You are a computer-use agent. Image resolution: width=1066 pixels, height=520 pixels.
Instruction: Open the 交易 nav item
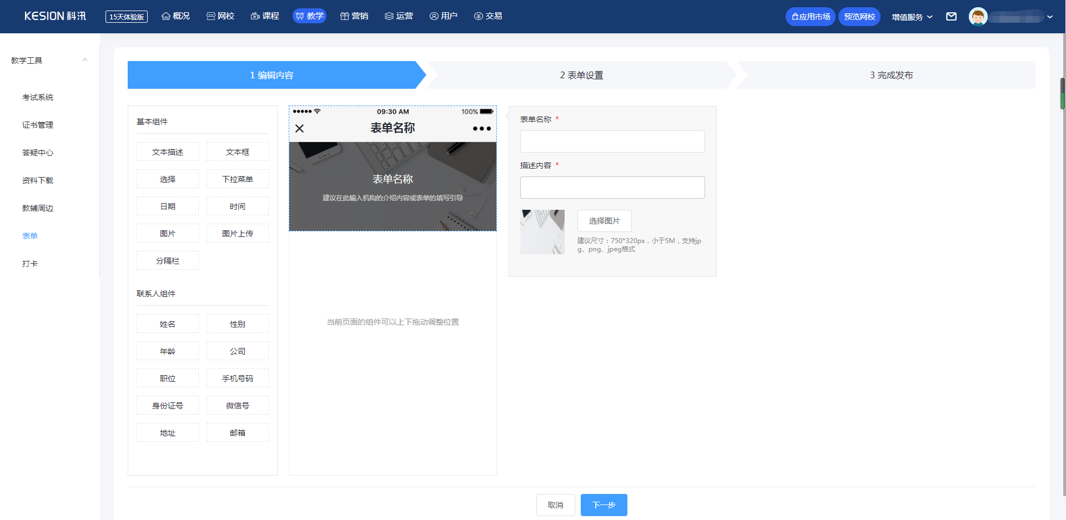point(488,16)
